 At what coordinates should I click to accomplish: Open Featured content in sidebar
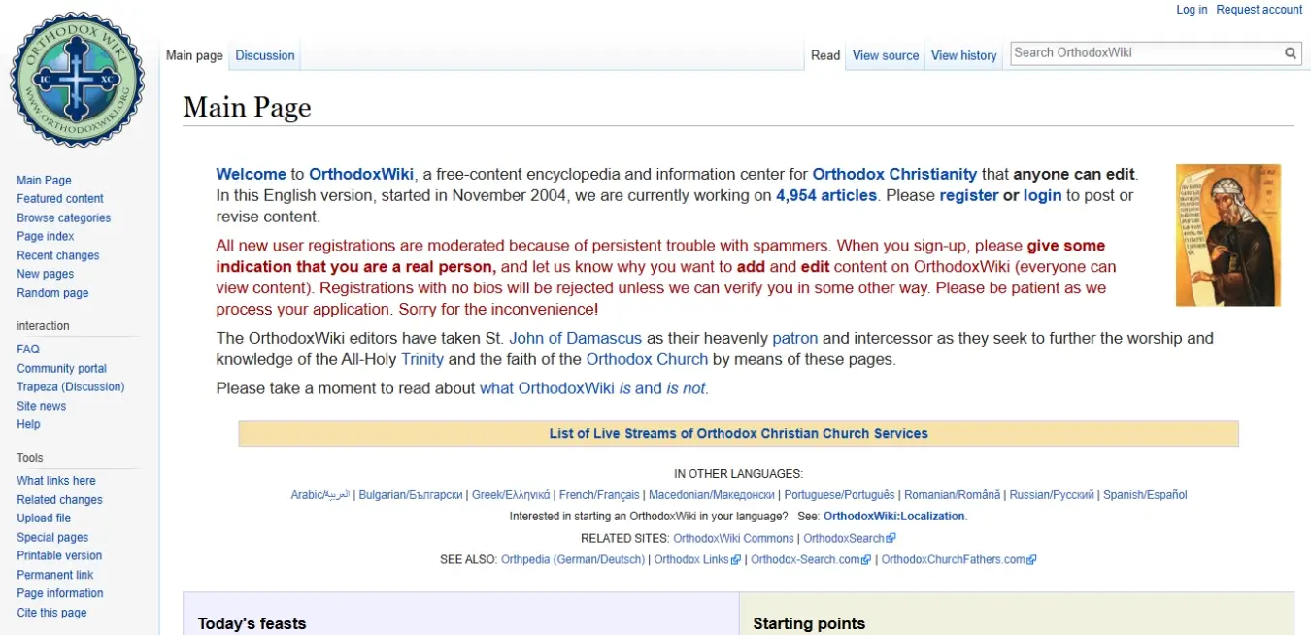click(x=60, y=199)
